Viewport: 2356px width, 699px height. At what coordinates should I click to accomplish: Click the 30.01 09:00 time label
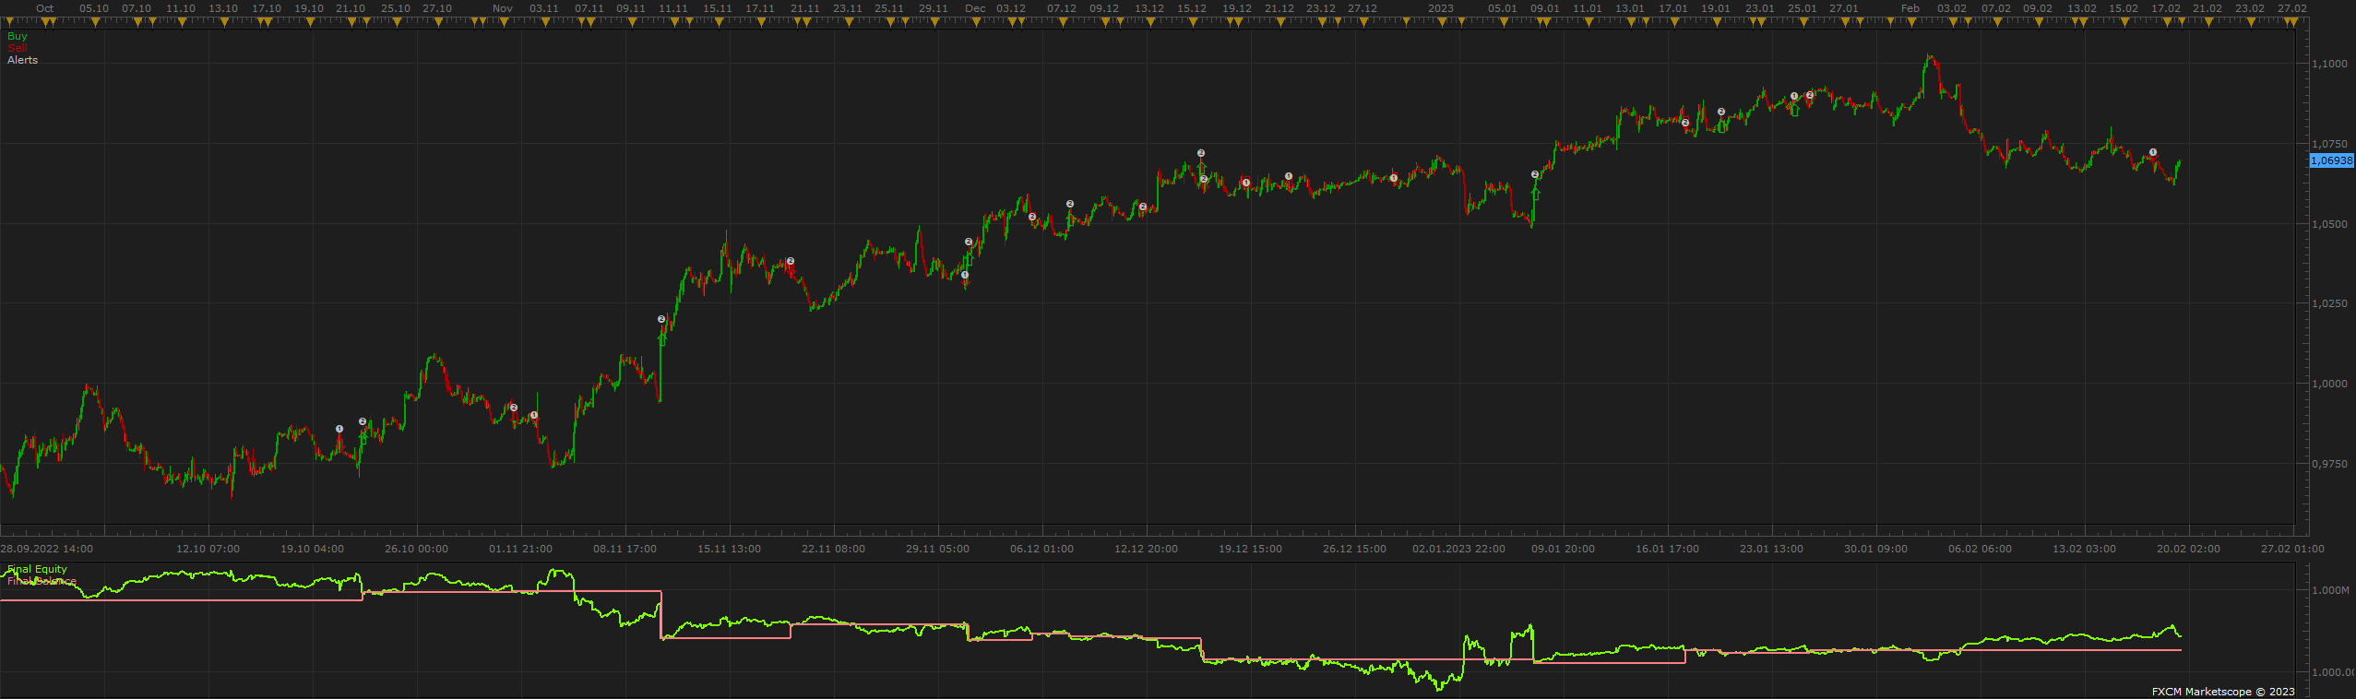point(1875,549)
